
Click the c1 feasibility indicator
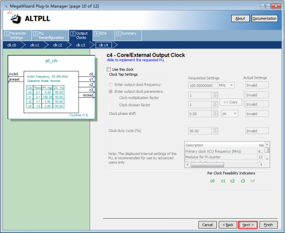(223, 181)
